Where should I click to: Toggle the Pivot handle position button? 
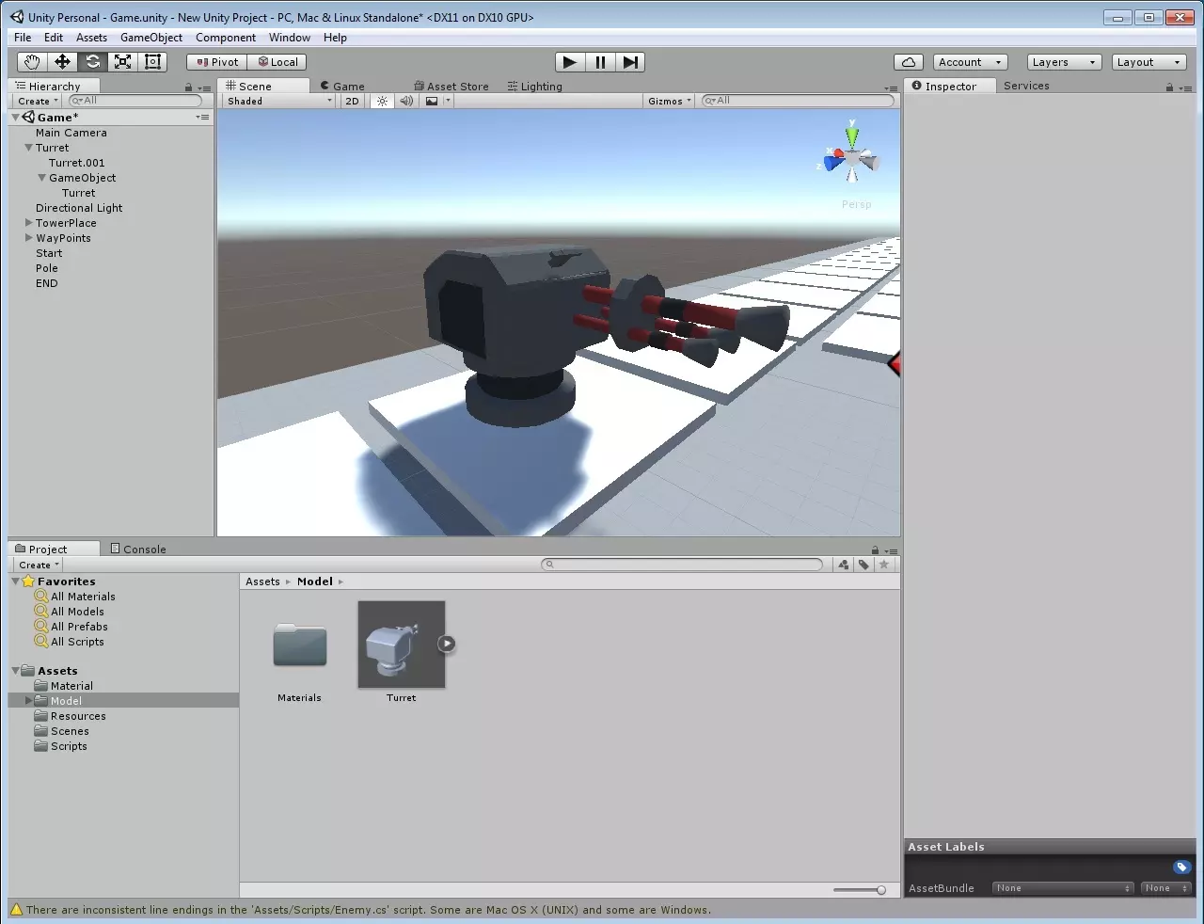point(217,62)
